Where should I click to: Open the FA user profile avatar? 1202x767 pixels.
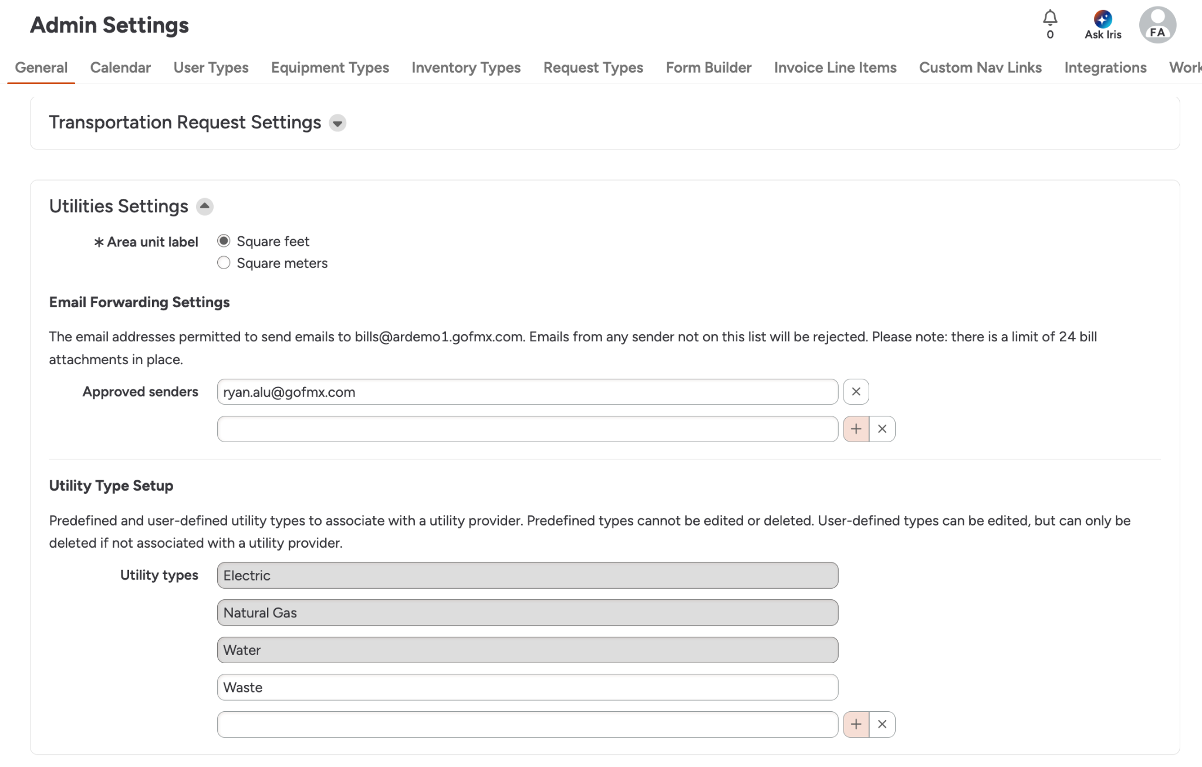(x=1157, y=25)
